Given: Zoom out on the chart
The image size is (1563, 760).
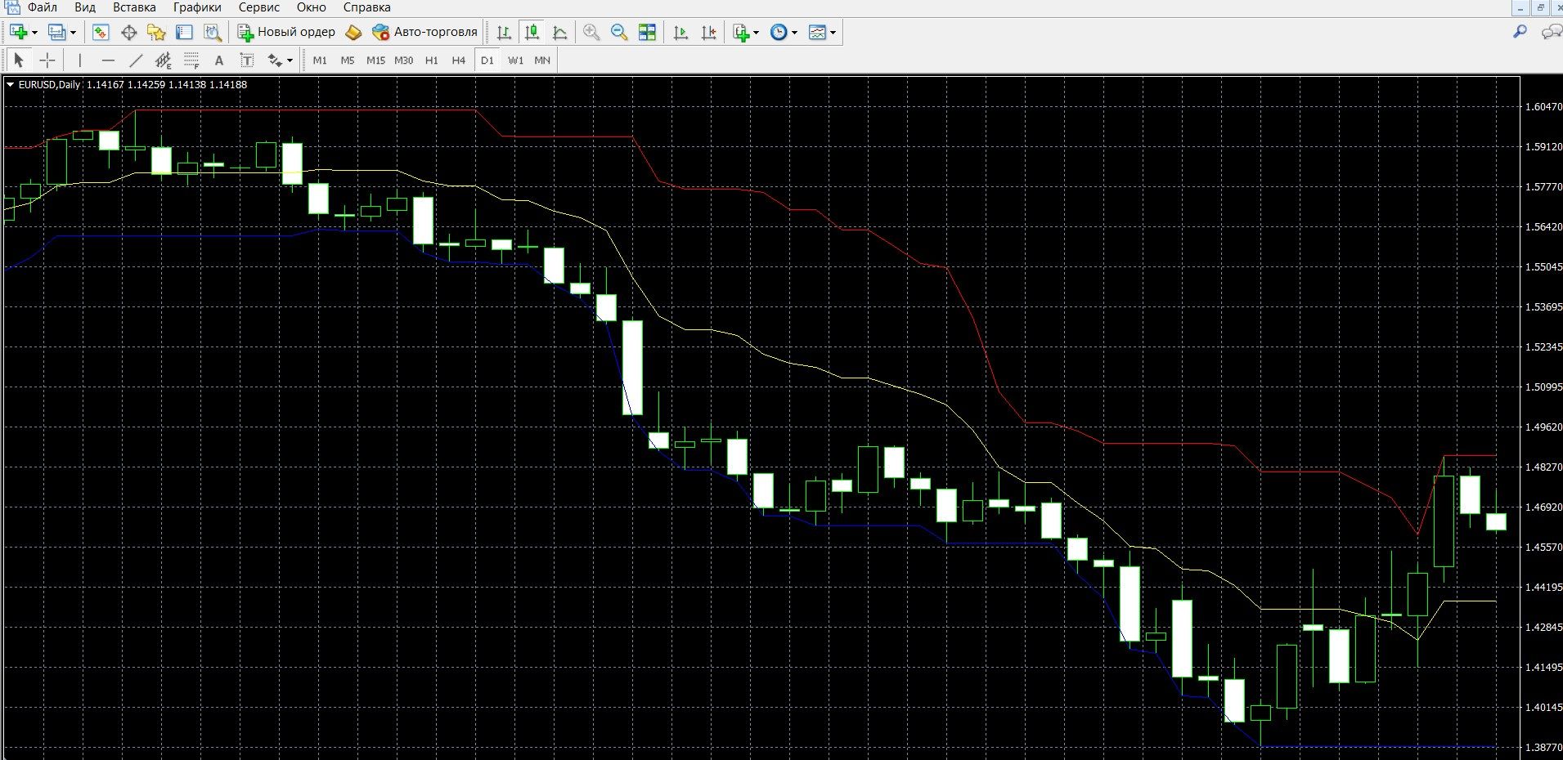Looking at the screenshot, I should [619, 32].
